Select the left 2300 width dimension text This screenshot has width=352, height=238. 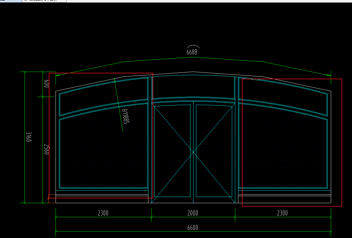[103, 213]
